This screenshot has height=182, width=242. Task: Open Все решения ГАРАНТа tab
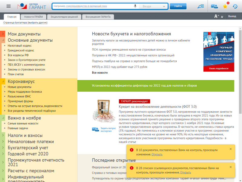[x=98, y=17]
